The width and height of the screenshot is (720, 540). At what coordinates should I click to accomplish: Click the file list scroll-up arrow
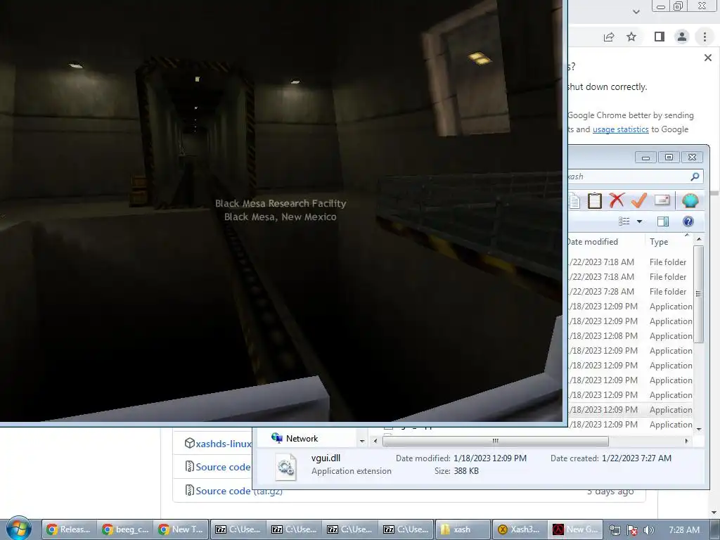click(699, 239)
